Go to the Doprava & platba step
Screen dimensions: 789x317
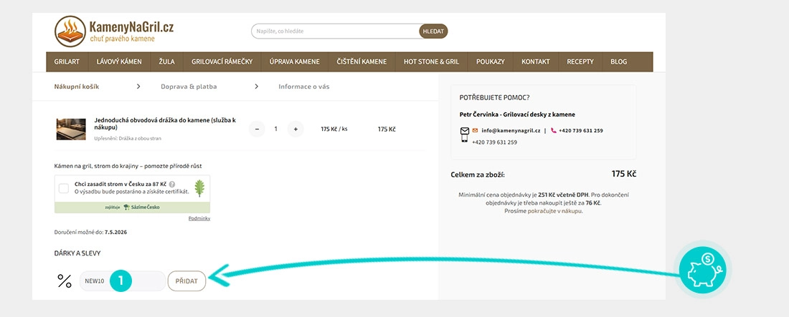tap(189, 87)
